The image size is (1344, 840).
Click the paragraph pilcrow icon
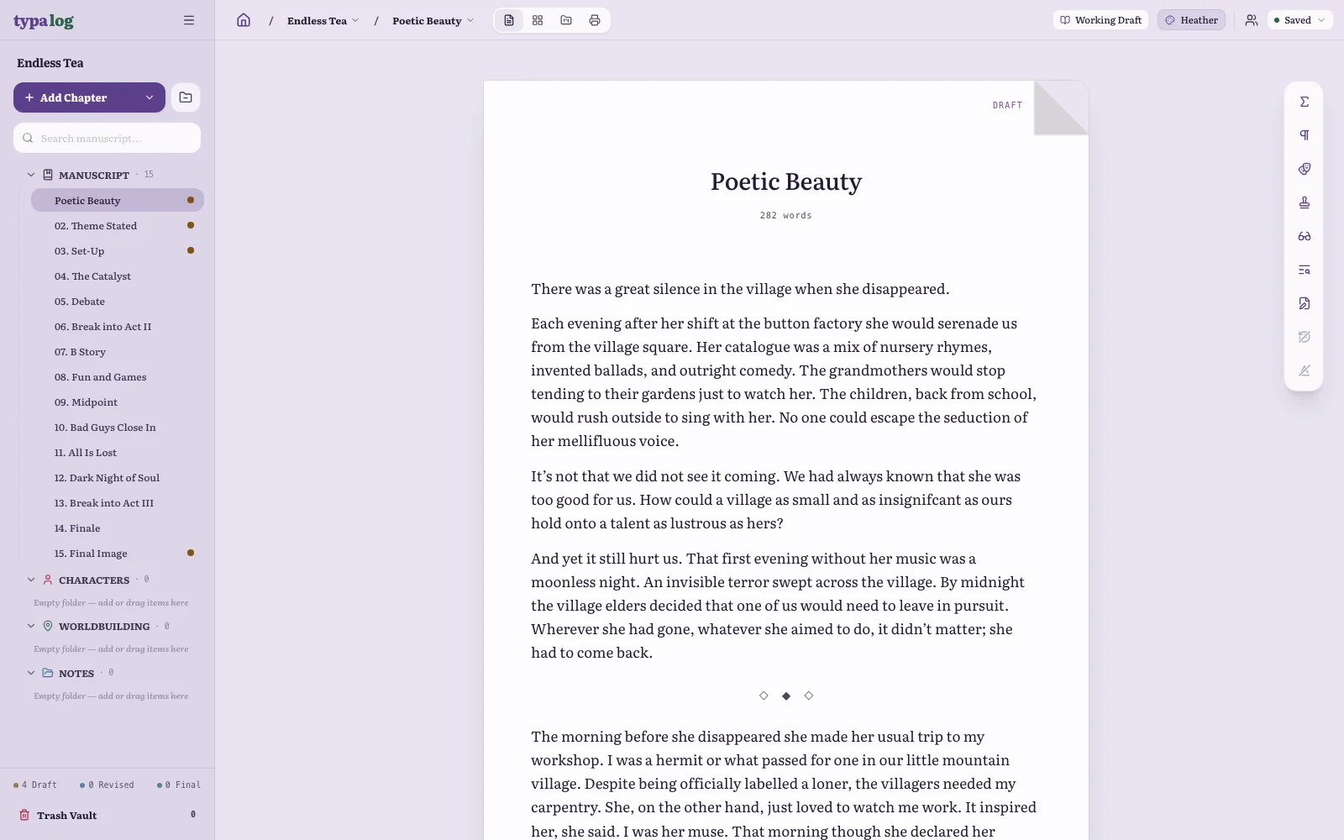tap(1305, 135)
